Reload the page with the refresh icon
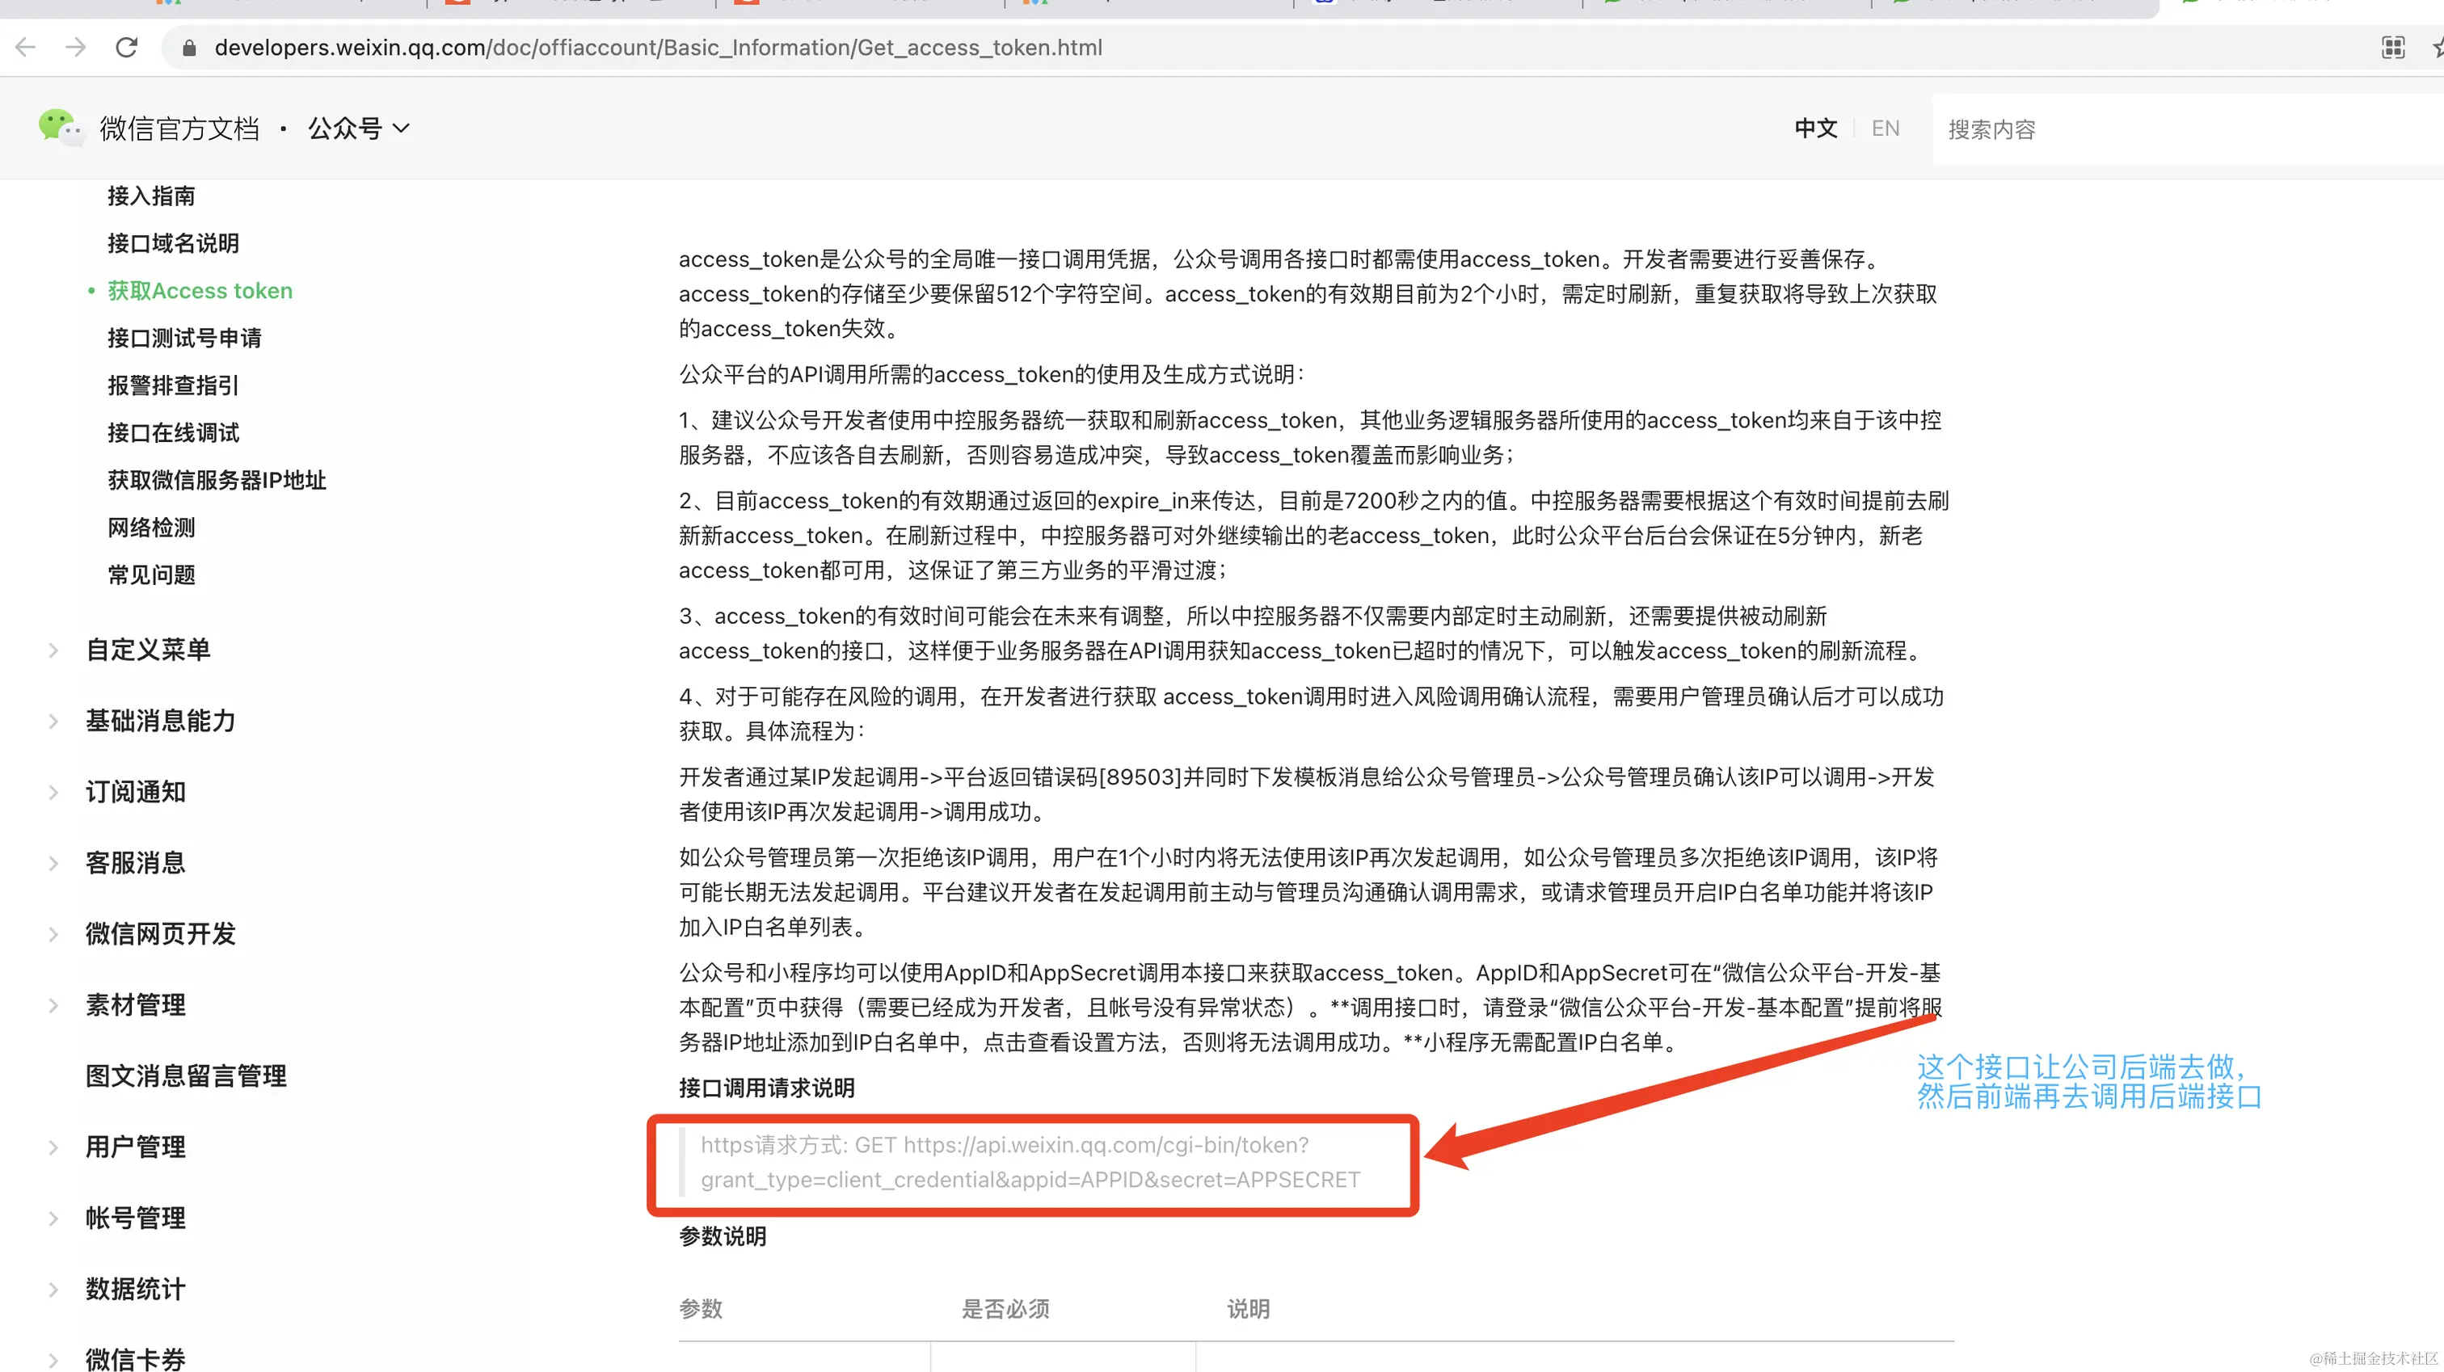The width and height of the screenshot is (2444, 1372). click(126, 48)
